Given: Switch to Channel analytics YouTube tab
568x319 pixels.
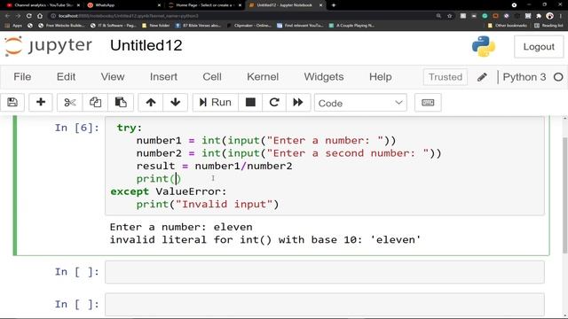Looking at the screenshot, I should click(x=43, y=5).
